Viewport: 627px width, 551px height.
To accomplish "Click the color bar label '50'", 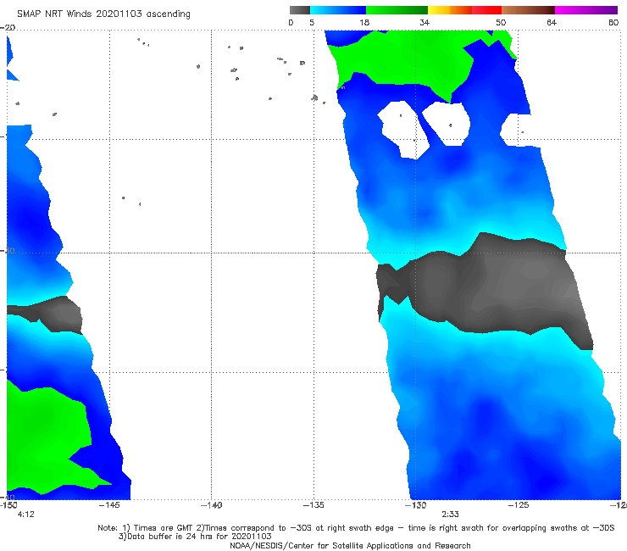I will click(501, 23).
